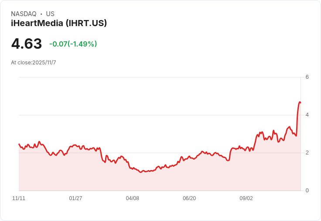Click the latest data point ending the price line
The height and width of the screenshot is (221, 321).
[301, 103]
